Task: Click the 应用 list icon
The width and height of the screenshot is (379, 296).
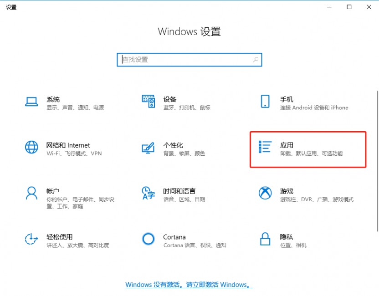Action: [265, 147]
